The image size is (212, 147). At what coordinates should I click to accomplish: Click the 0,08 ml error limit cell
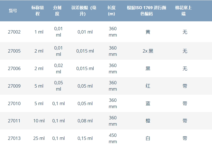point(85,121)
